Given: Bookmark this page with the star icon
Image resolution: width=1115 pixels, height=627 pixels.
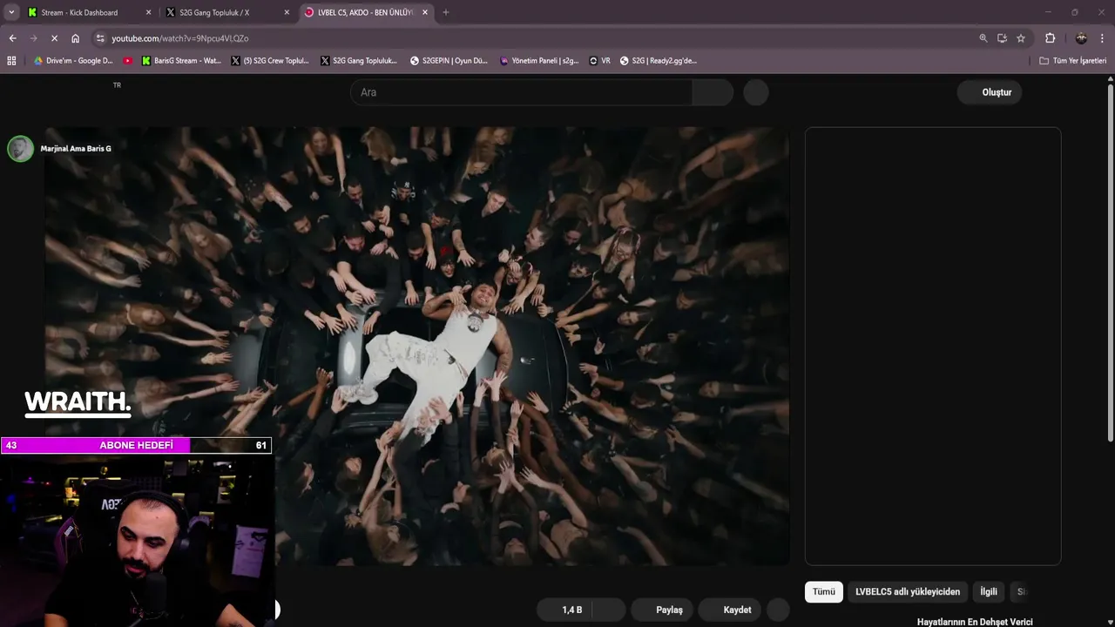Looking at the screenshot, I should [x=1021, y=38].
